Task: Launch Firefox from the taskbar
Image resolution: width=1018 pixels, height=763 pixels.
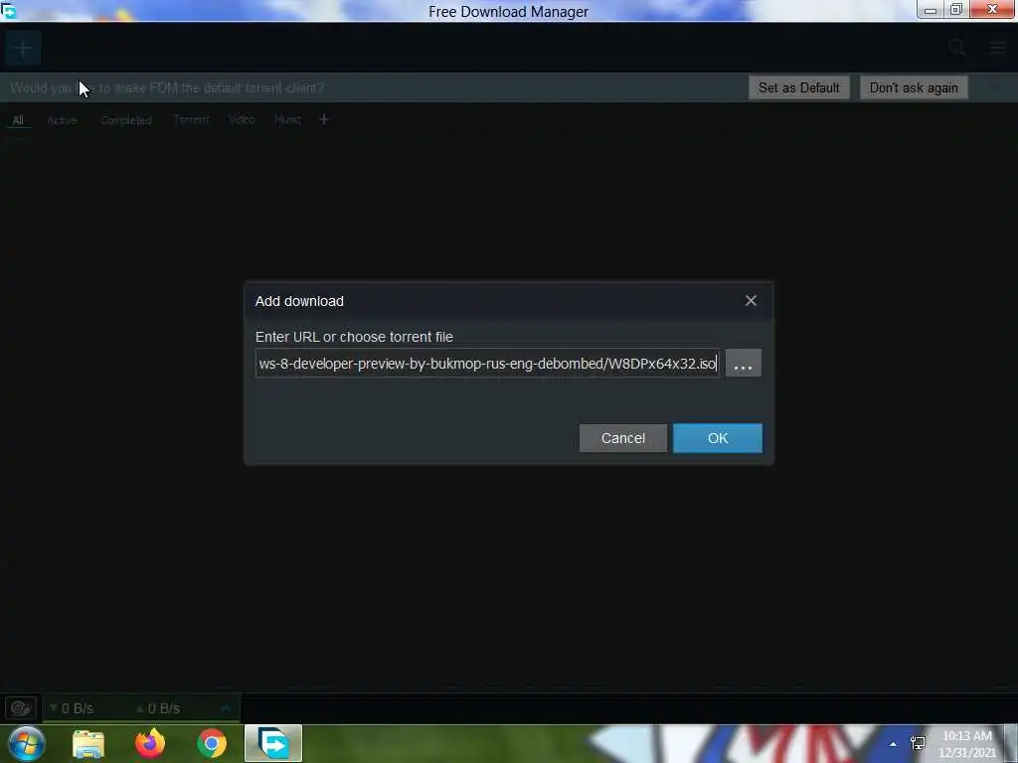Action: (x=150, y=743)
